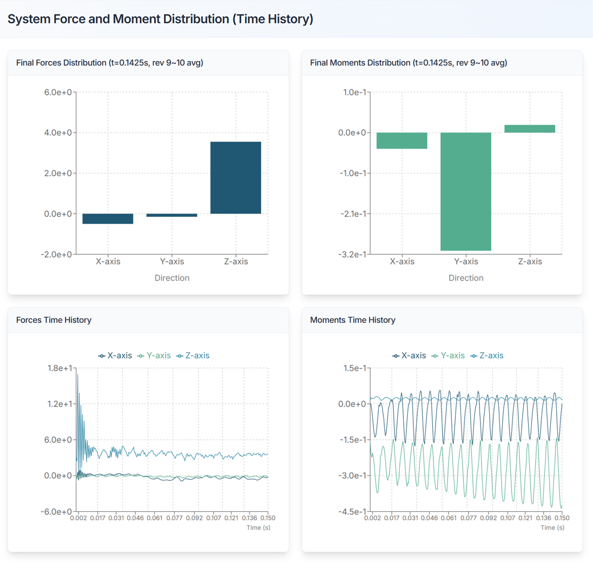This screenshot has height=562, width=593.
Task: Click the X-axis bar in Final Forces chart
Action: click(x=108, y=219)
